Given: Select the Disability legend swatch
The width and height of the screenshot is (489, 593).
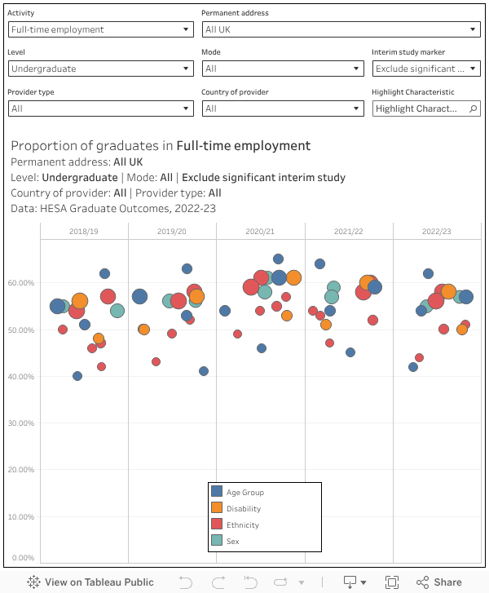Looking at the screenshot, I should point(217,507).
